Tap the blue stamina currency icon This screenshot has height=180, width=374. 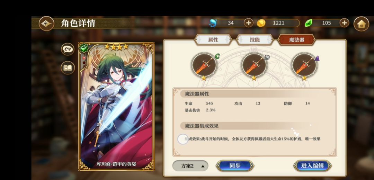click(x=213, y=23)
